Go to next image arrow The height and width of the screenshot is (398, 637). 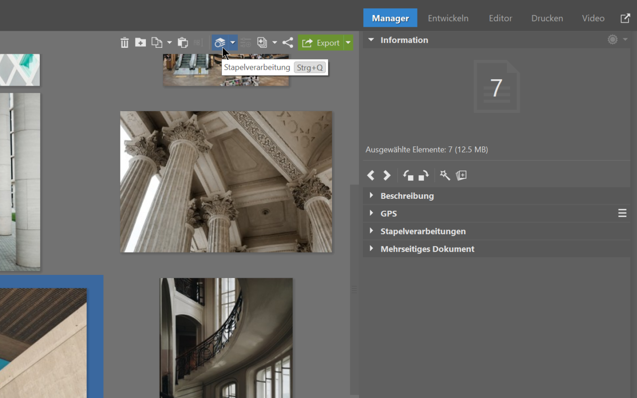click(x=387, y=175)
